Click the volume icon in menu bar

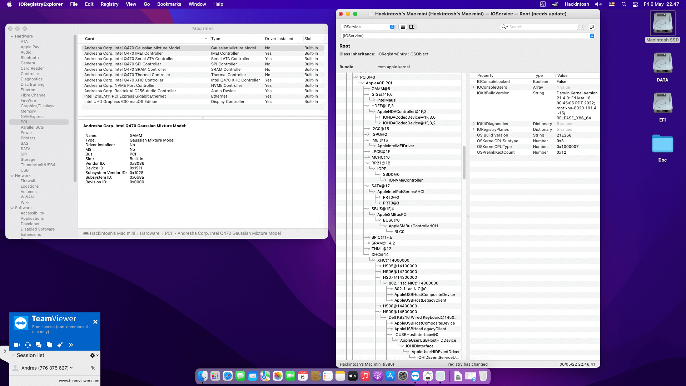598,4
